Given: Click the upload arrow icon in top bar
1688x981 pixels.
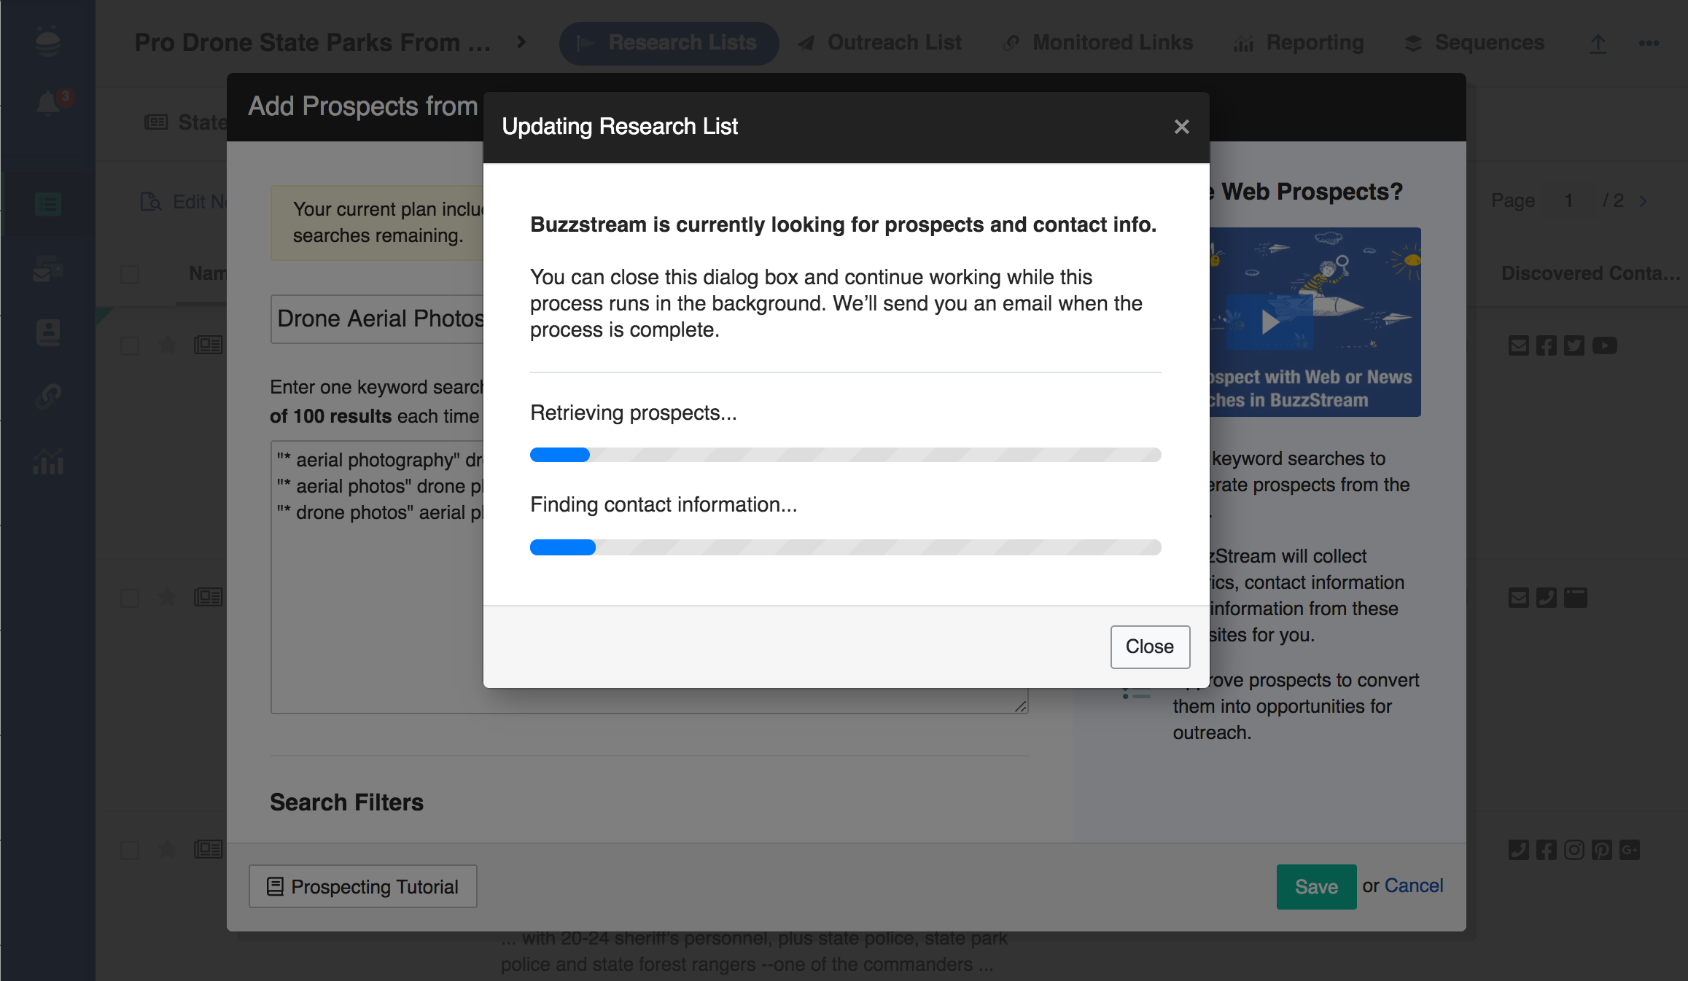Looking at the screenshot, I should pos(1598,44).
